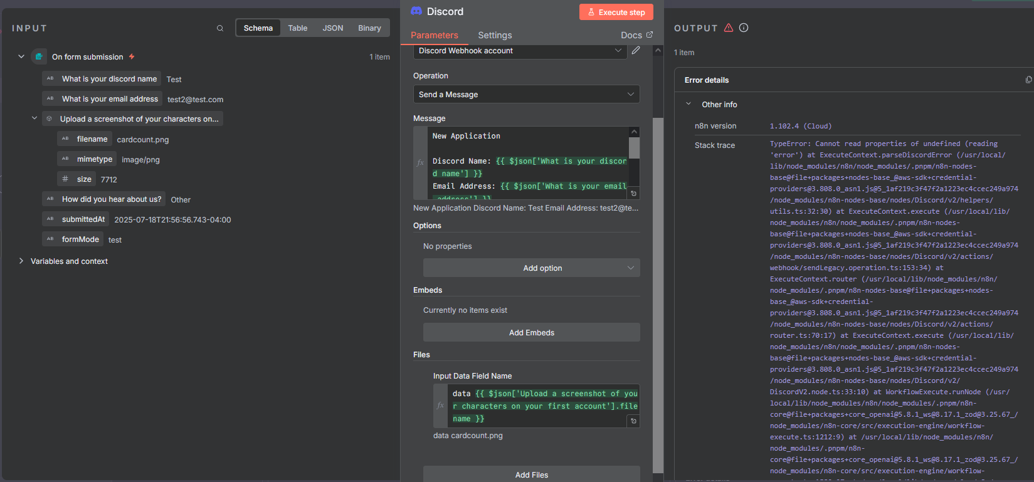Switch to the Schema view tab
The width and height of the screenshot is (1034, 482).
258,28
